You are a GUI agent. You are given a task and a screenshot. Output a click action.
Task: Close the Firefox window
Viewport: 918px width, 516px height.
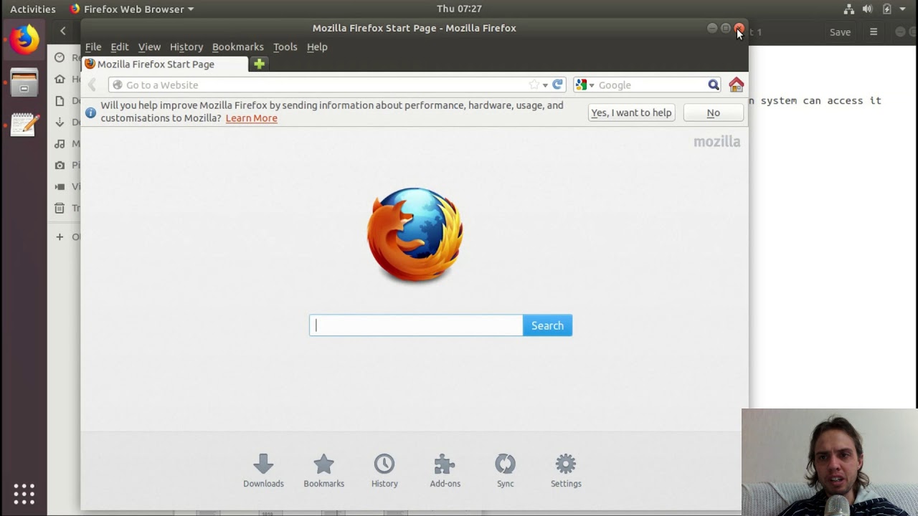[x=739, y=28]
